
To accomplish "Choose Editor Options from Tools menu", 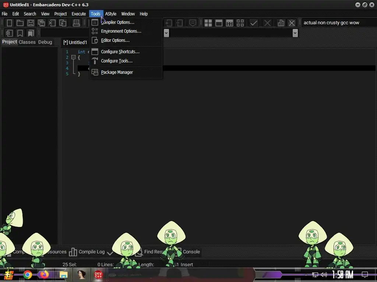I will [x=126, y=40].
